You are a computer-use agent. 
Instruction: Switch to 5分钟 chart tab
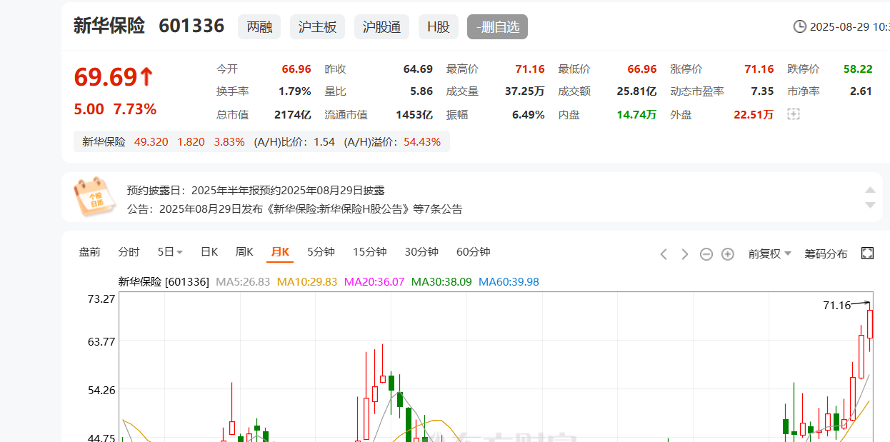click(x=321, y=252)
